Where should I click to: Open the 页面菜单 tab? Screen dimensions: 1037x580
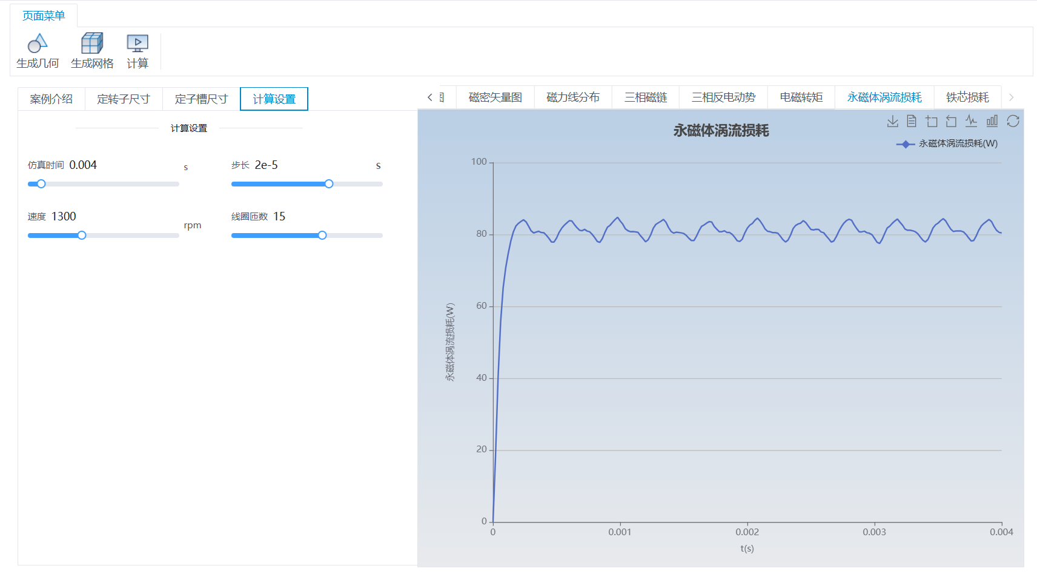click(x=44, y=16)
